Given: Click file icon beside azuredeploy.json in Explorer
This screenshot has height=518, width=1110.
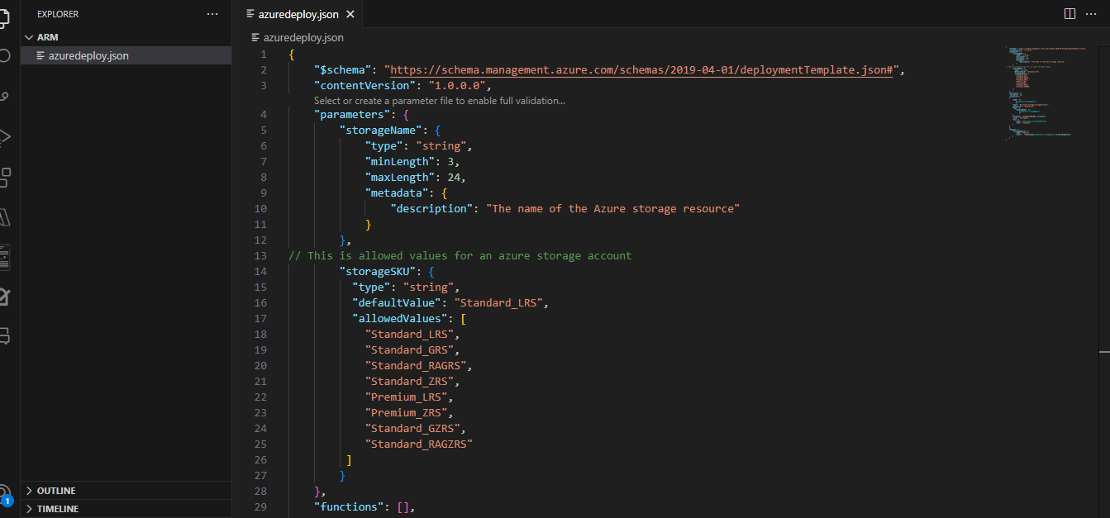Looking at the screenshot, I should click(x=40, y=56).
